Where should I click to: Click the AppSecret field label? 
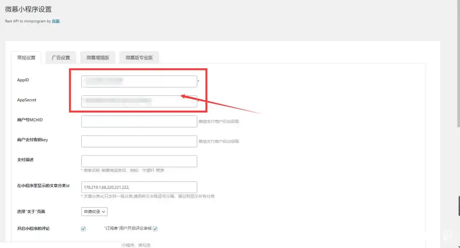tap(26, 100)
